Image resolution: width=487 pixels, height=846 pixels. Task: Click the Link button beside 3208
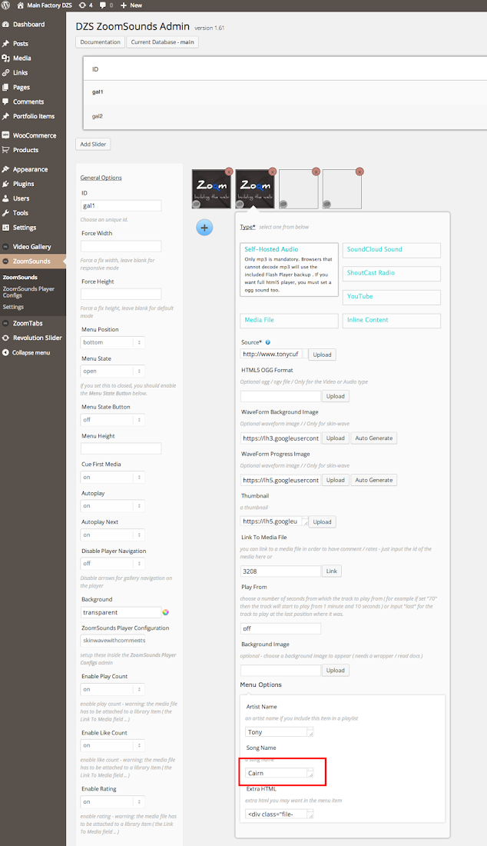point(331,571)
